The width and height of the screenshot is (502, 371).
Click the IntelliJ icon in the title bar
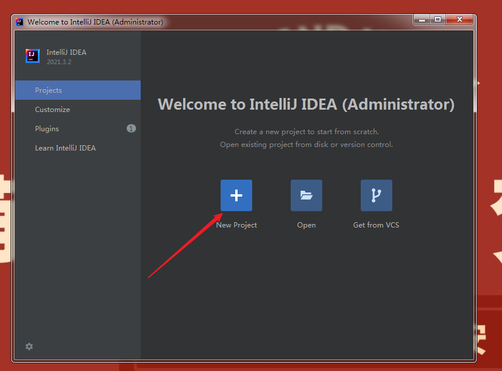(19, 22)
